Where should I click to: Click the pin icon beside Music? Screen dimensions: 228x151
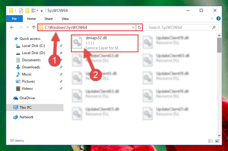(61, 74)
